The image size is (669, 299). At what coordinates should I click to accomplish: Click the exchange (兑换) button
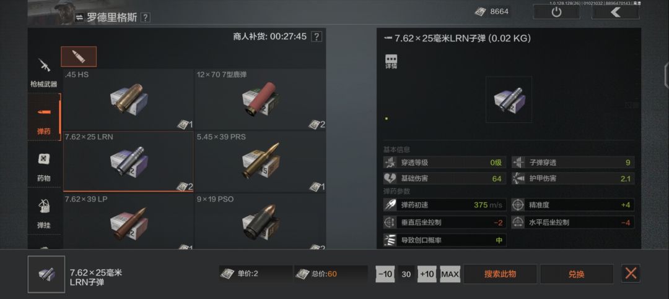click(577, 274)
